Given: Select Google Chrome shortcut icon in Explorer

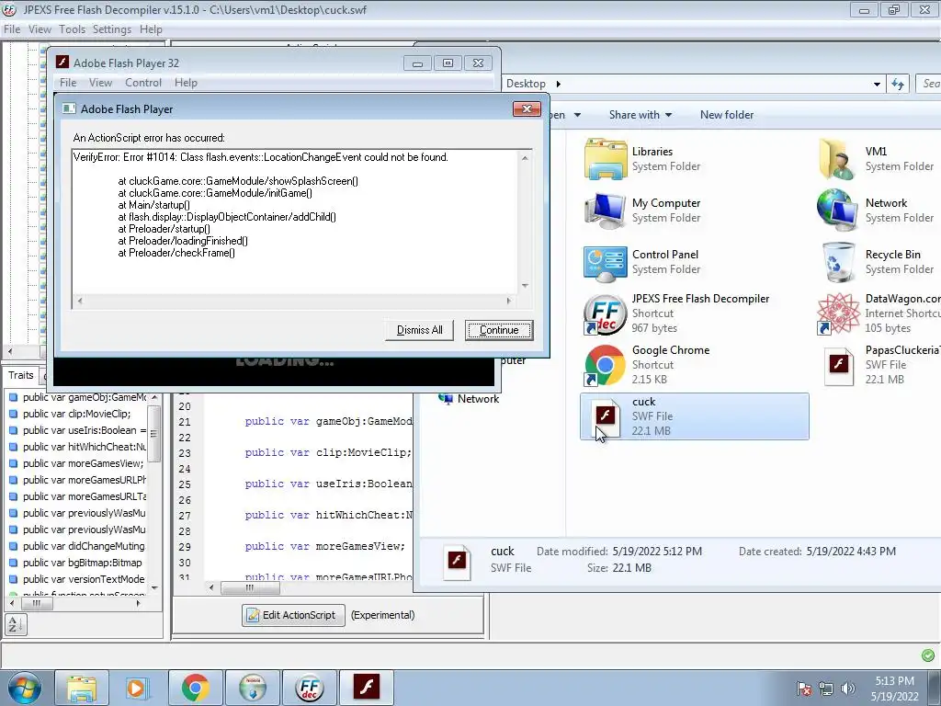Looking at the screenshot, I should pos(605,365).
